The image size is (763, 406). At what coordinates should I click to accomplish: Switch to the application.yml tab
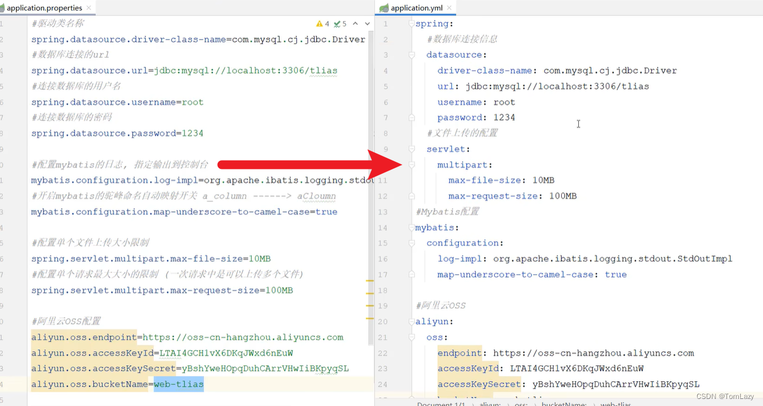tap(418, 8)
